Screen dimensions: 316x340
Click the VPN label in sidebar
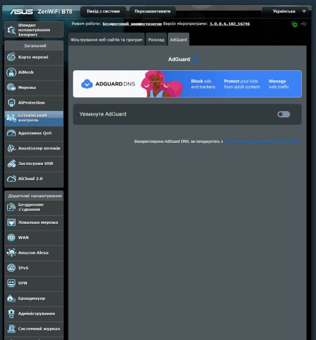click(23, 283)
